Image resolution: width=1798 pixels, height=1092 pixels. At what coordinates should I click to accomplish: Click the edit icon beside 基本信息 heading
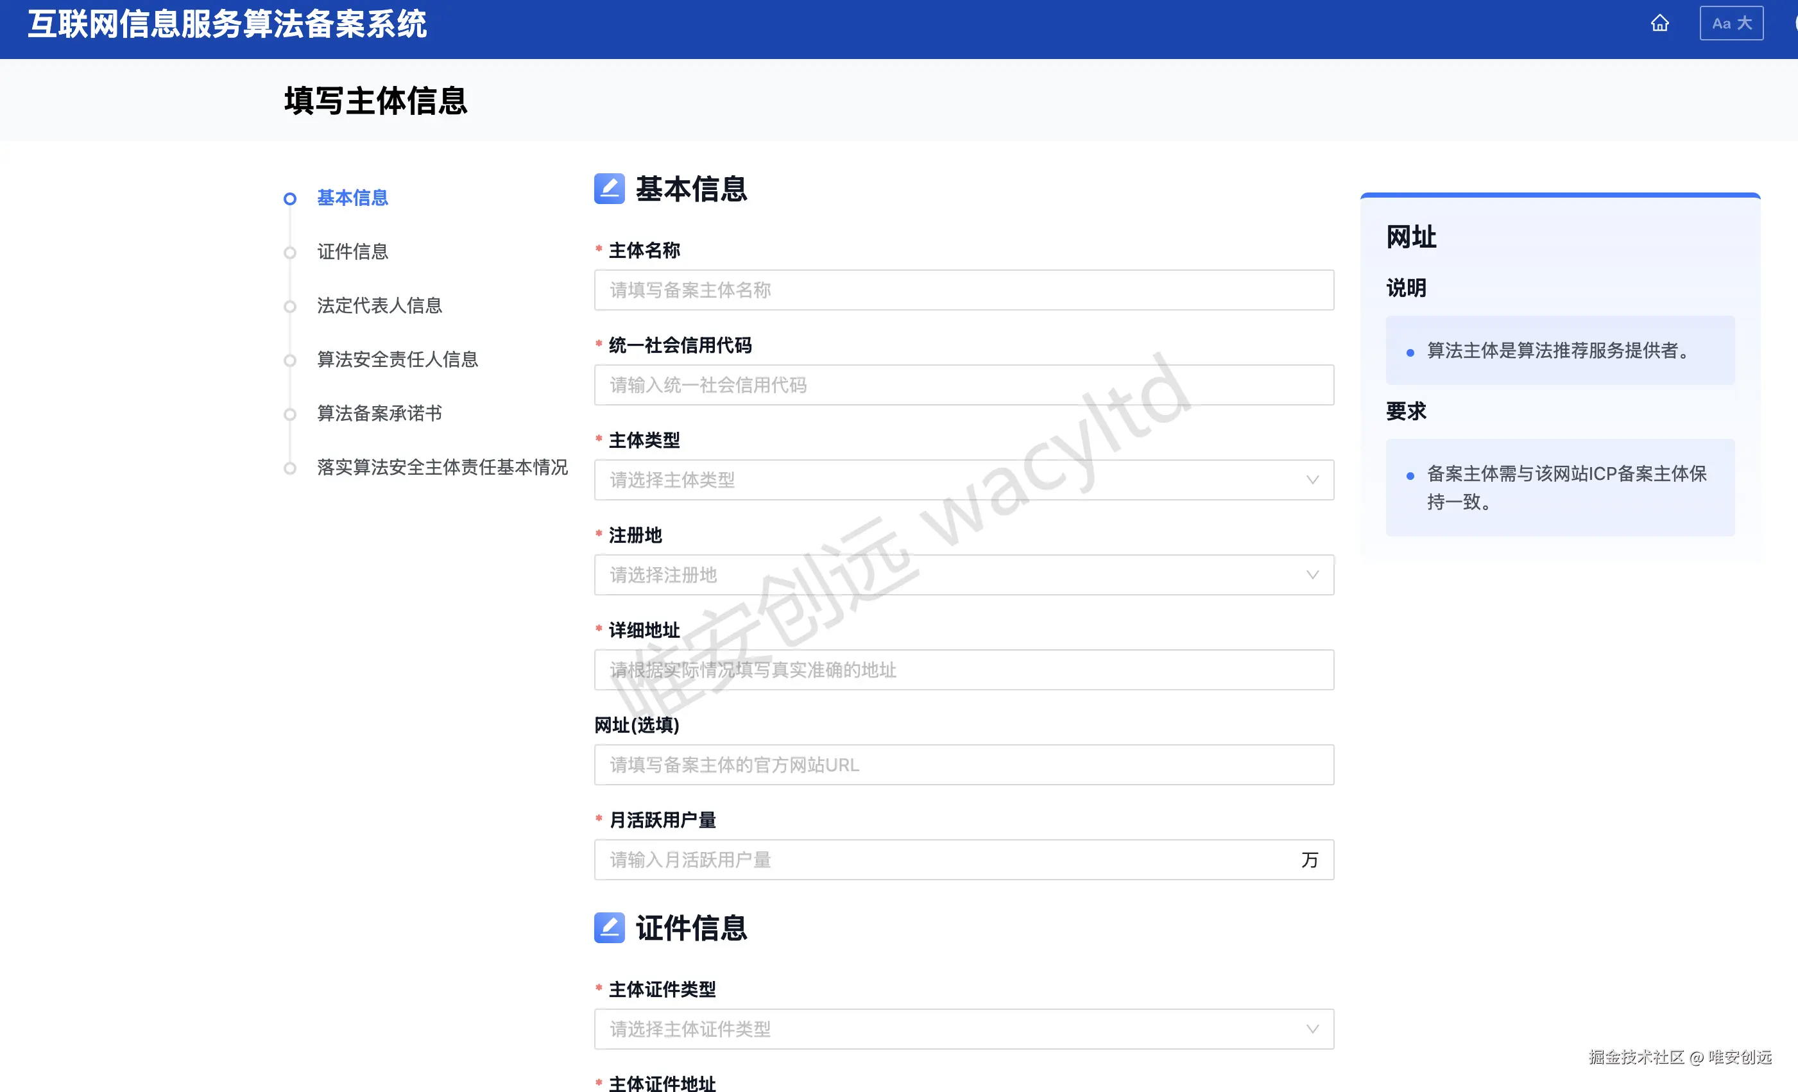[610, 188]
